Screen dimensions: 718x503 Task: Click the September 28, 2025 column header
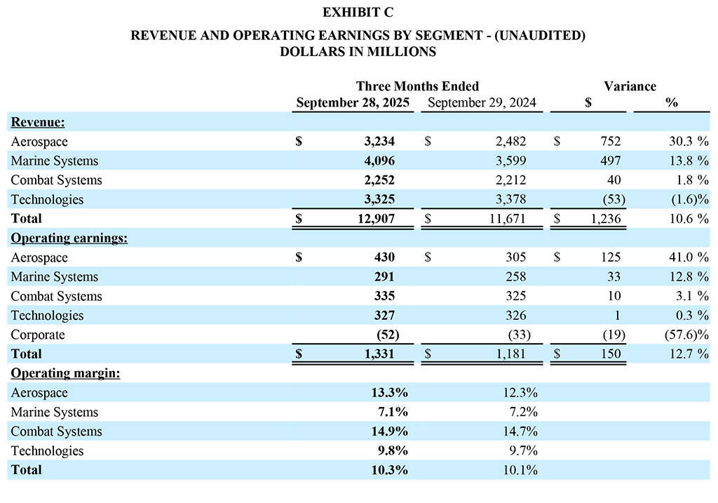351,103
